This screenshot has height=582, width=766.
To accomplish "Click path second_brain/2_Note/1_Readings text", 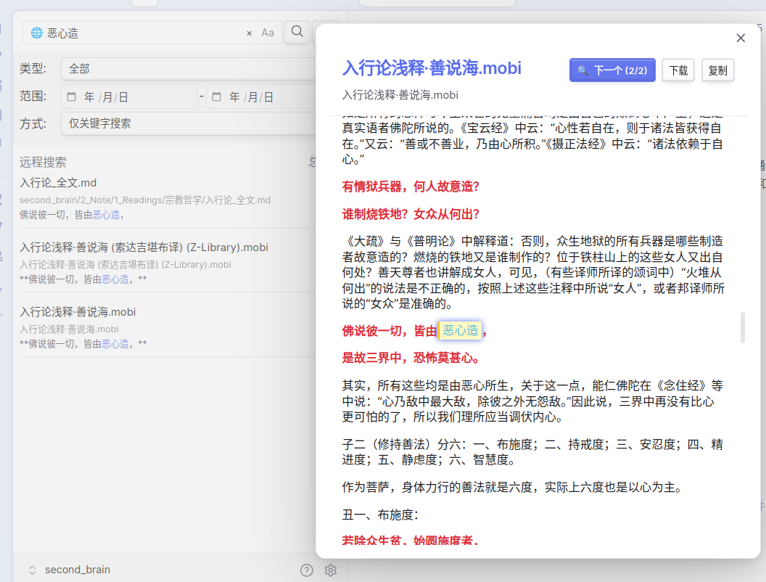I will 144,200.
